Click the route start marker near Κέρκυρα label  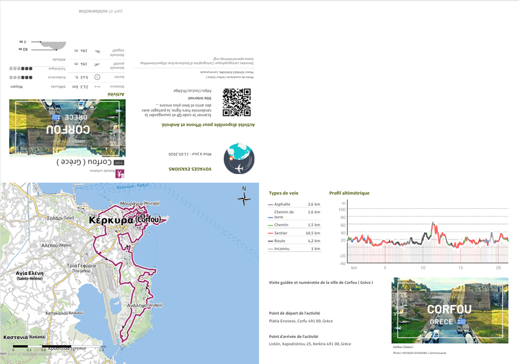click(142, 216)
